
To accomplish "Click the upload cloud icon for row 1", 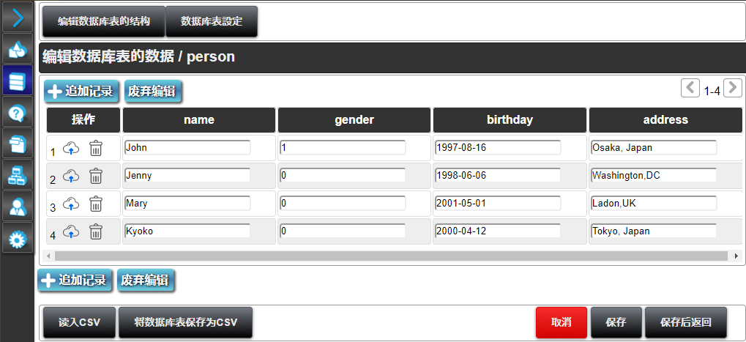I will click(71, 148).
